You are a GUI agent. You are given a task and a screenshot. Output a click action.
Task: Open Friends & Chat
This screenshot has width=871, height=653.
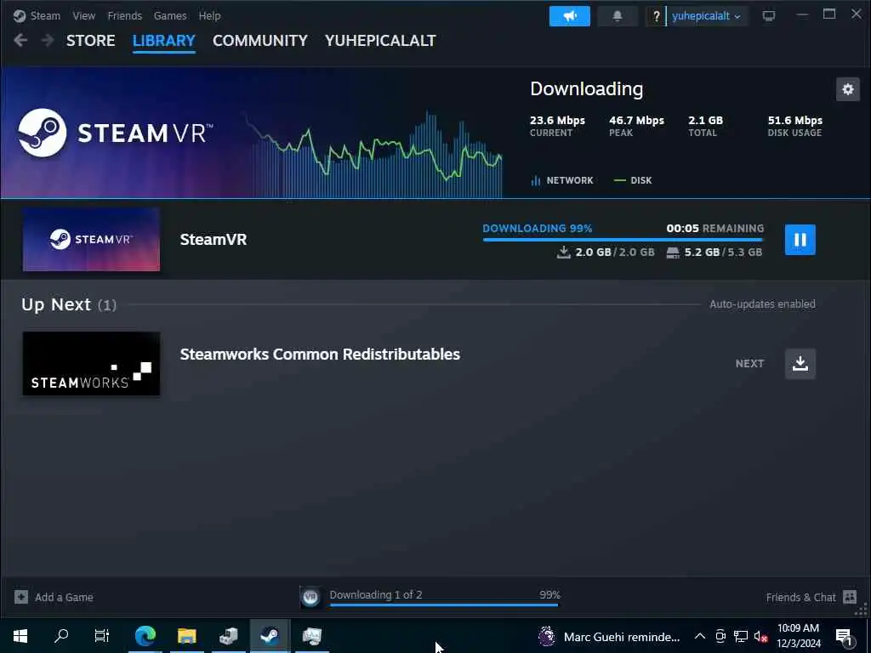click(800, 598)
